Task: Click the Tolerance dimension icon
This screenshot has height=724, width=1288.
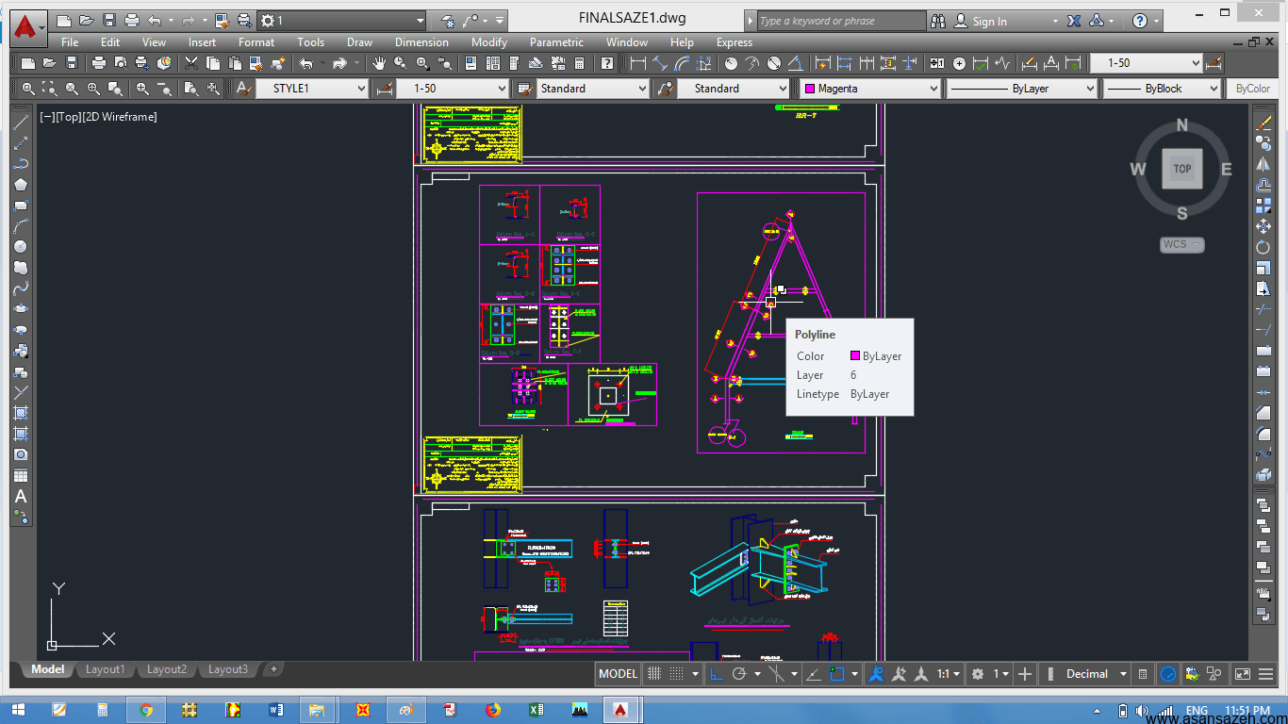Action: click(x=936, y=63)
